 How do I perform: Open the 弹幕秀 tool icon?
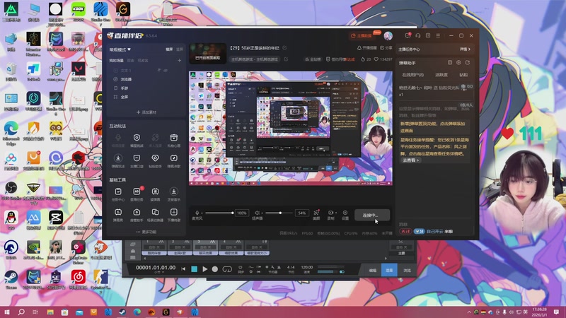point(118,212)
